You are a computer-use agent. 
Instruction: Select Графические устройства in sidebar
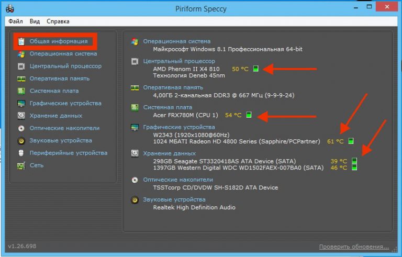click(x=65, y=103)
